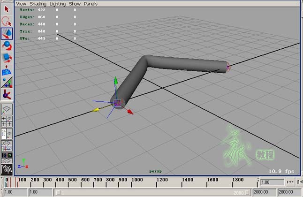Click the "Verts: 422" HUD readout
Screen dimensions: 303x197
pos(32,10)
